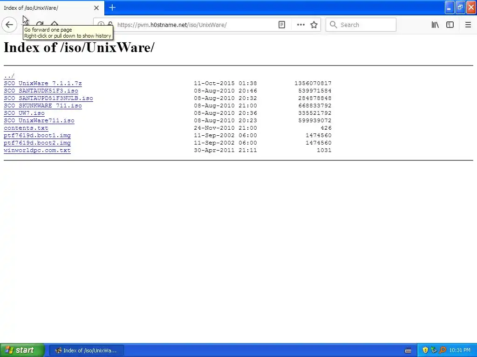Image resolution: width=477 pixels, height=357 pixels.
Task: Click the 10:31 PM clock
Action: coord(460,350)
